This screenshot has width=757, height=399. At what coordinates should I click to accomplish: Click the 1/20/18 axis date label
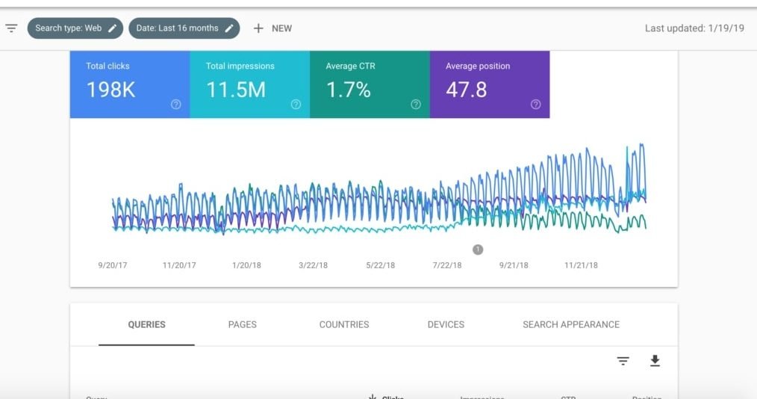(x=246, y=265)
